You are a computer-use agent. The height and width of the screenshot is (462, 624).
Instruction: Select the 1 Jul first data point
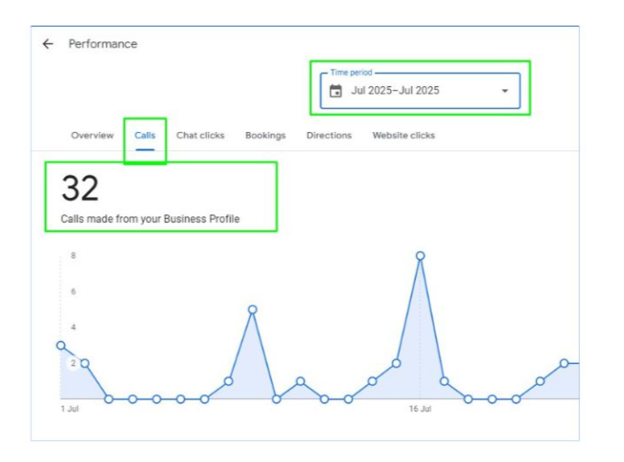pyautogui.click(x=60, y=346)
